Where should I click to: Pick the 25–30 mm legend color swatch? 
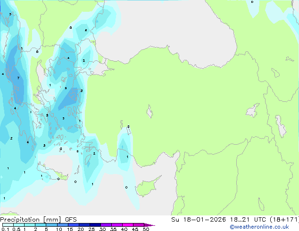(95, 225)
